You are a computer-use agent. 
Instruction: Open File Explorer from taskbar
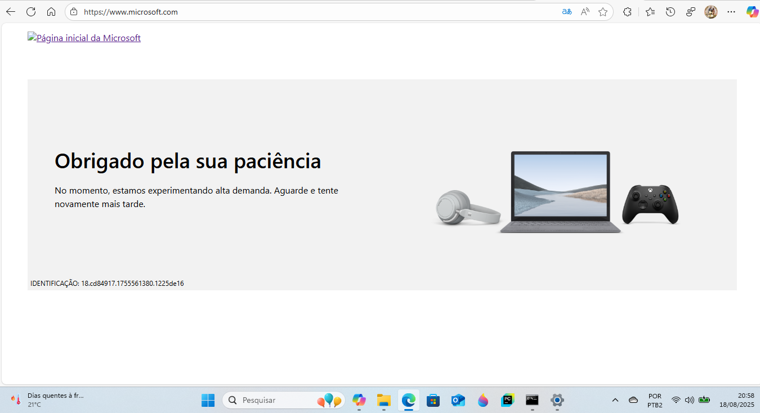click(384, 400)
